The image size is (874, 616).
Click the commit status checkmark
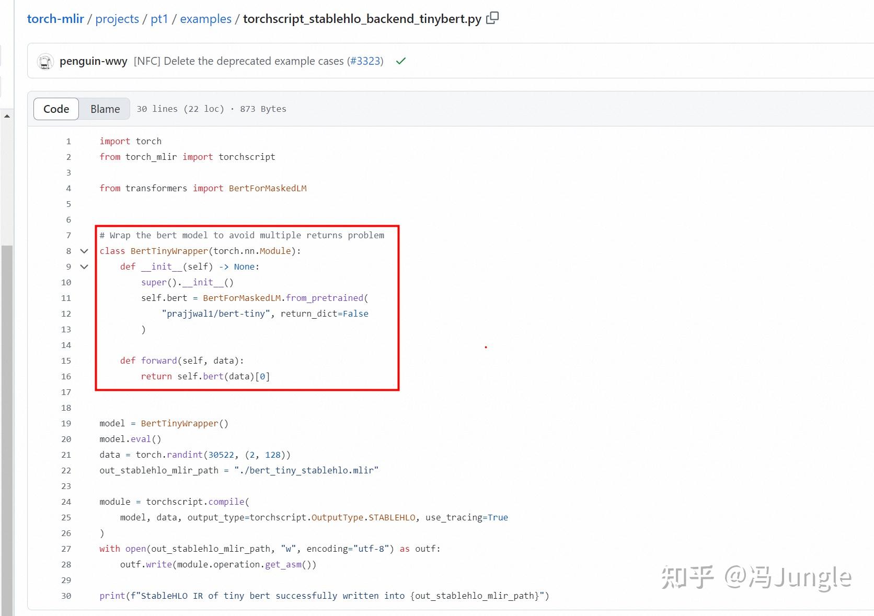(x=400, y=61)
